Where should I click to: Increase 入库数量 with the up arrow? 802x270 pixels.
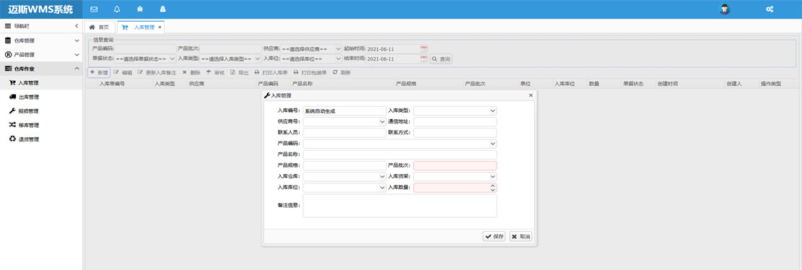[x=492, y=186]
